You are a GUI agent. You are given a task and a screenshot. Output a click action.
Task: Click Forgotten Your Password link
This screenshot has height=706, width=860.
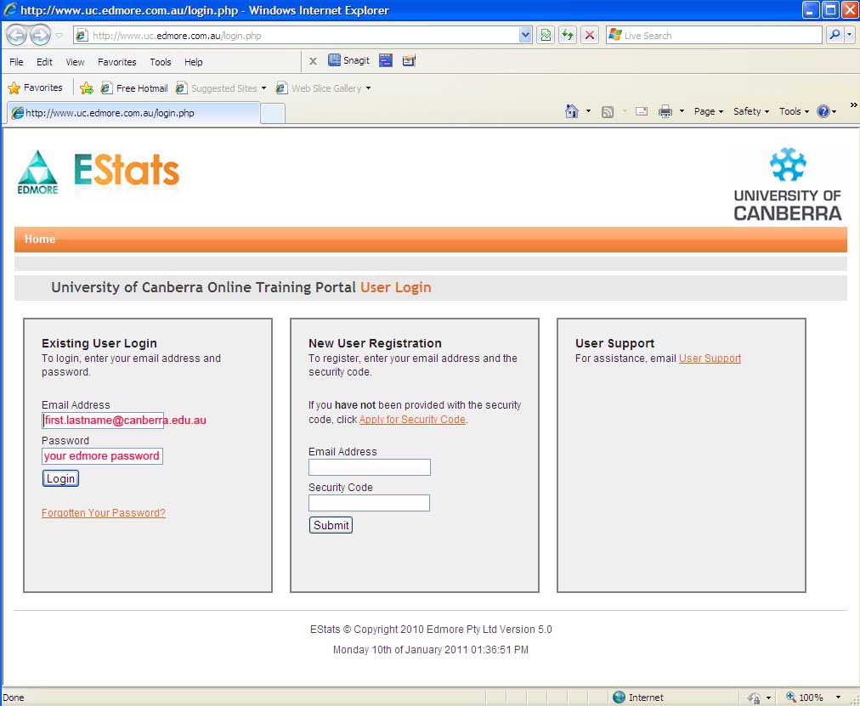pos(104,512)
